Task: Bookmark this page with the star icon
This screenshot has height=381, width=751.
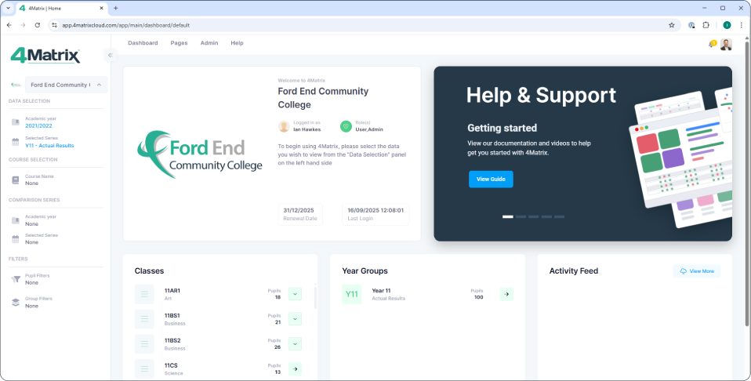Action: coord(671,25)
